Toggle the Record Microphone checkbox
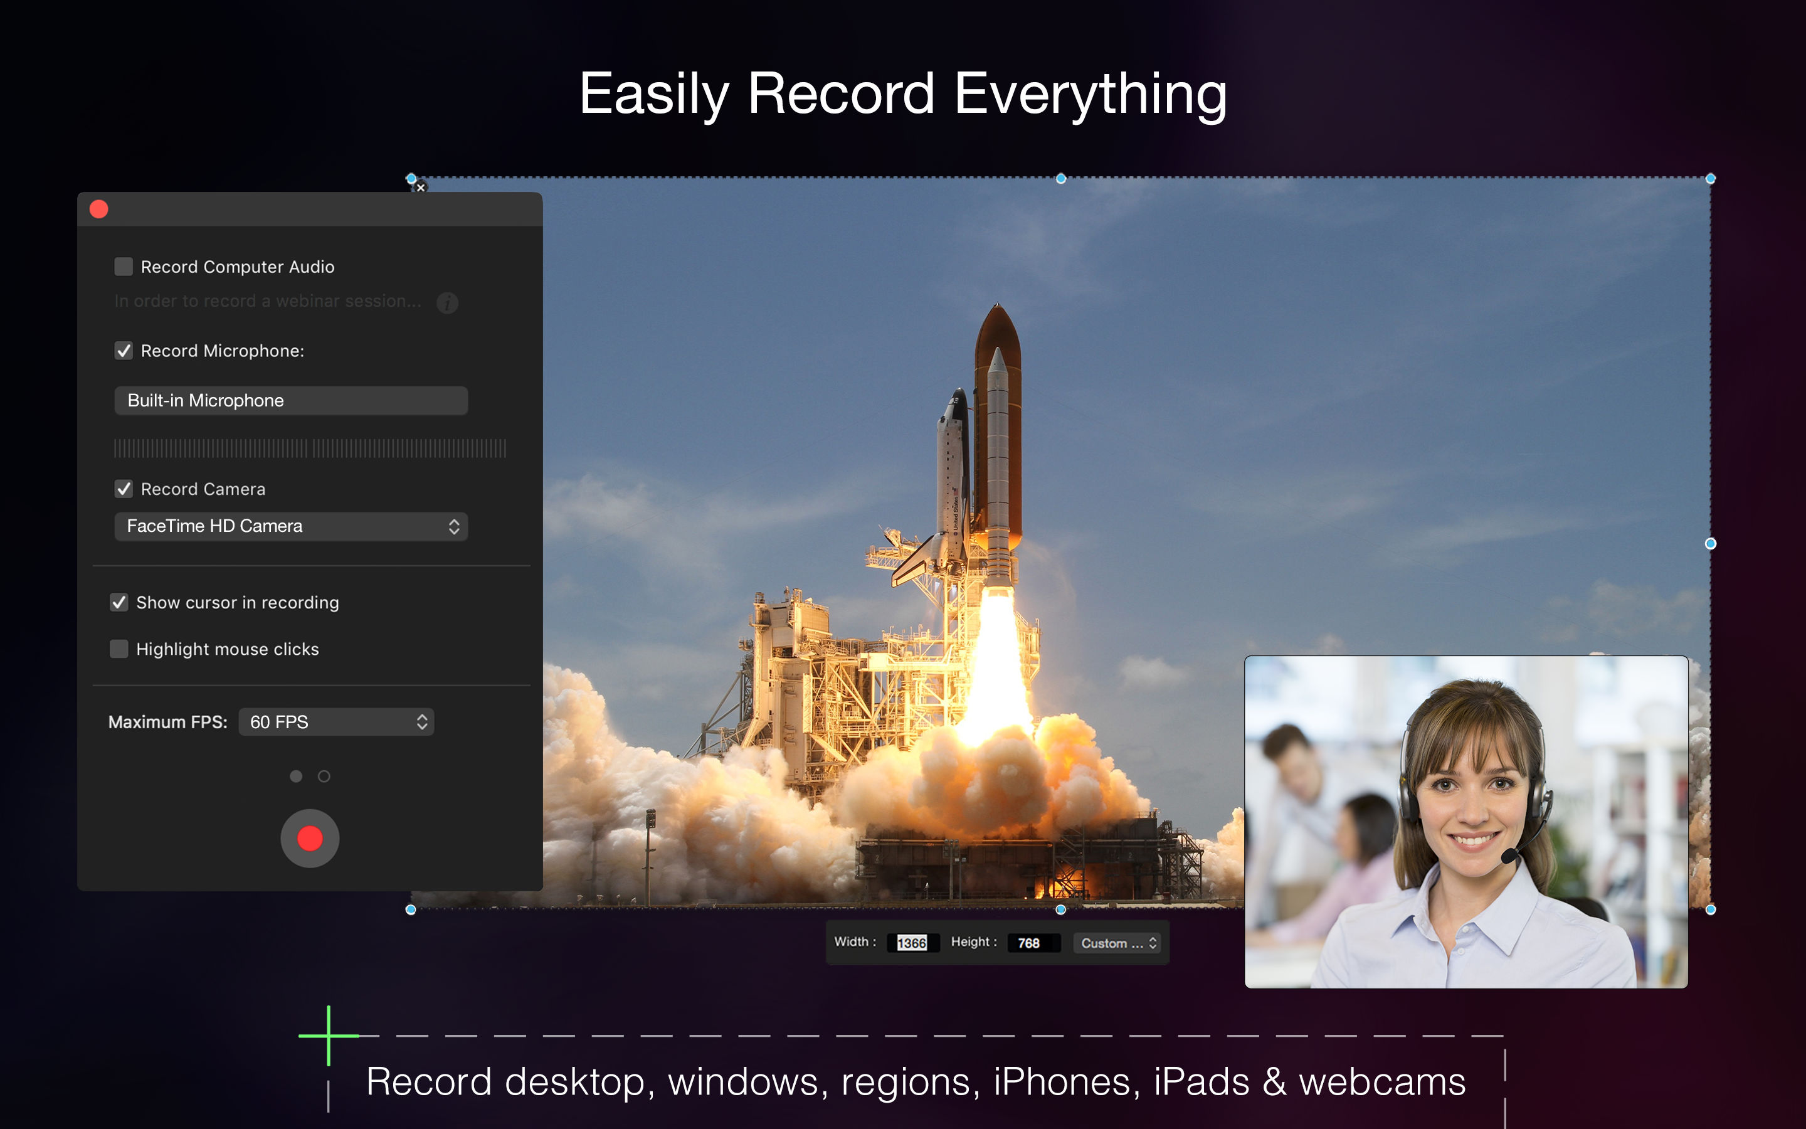 [x=120, y=350]
